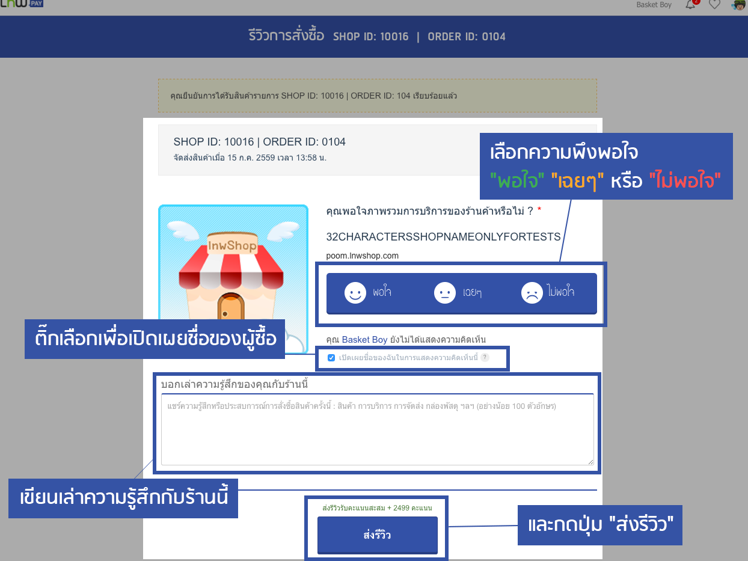Click the Basket Boy username in top bar

654,5
